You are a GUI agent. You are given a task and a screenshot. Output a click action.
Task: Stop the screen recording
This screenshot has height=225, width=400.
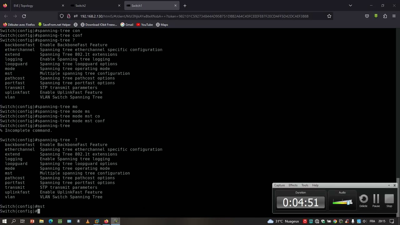389,201
